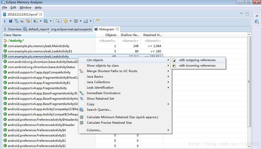Click the Run Expert System Test icon
The image size is (262, 149).
click(36, 21)
